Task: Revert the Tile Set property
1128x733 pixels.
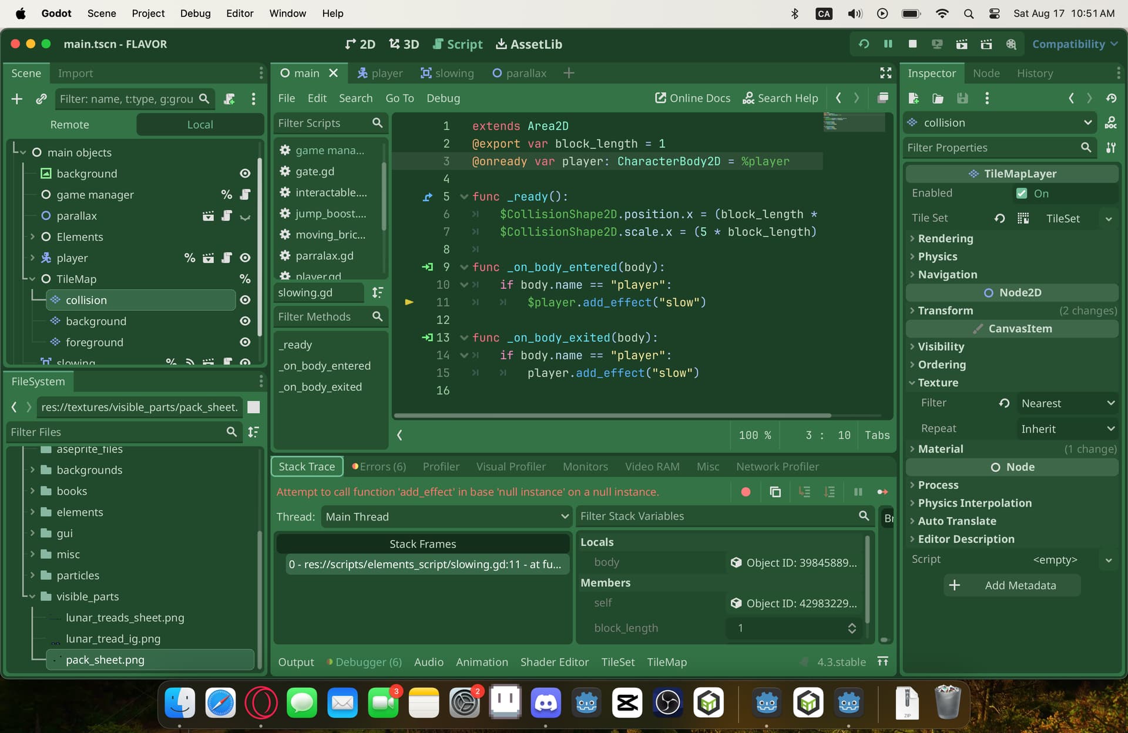Action: (x=999, y=218)
